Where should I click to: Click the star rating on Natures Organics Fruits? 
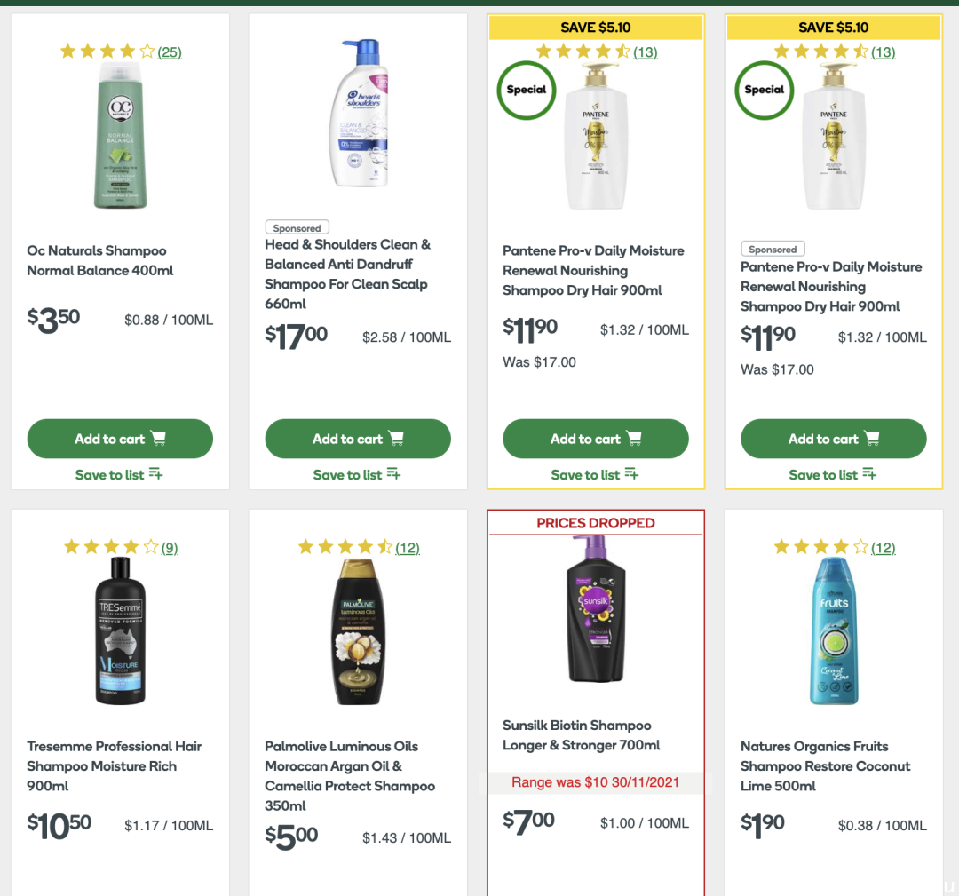click(x=820, y=547)
